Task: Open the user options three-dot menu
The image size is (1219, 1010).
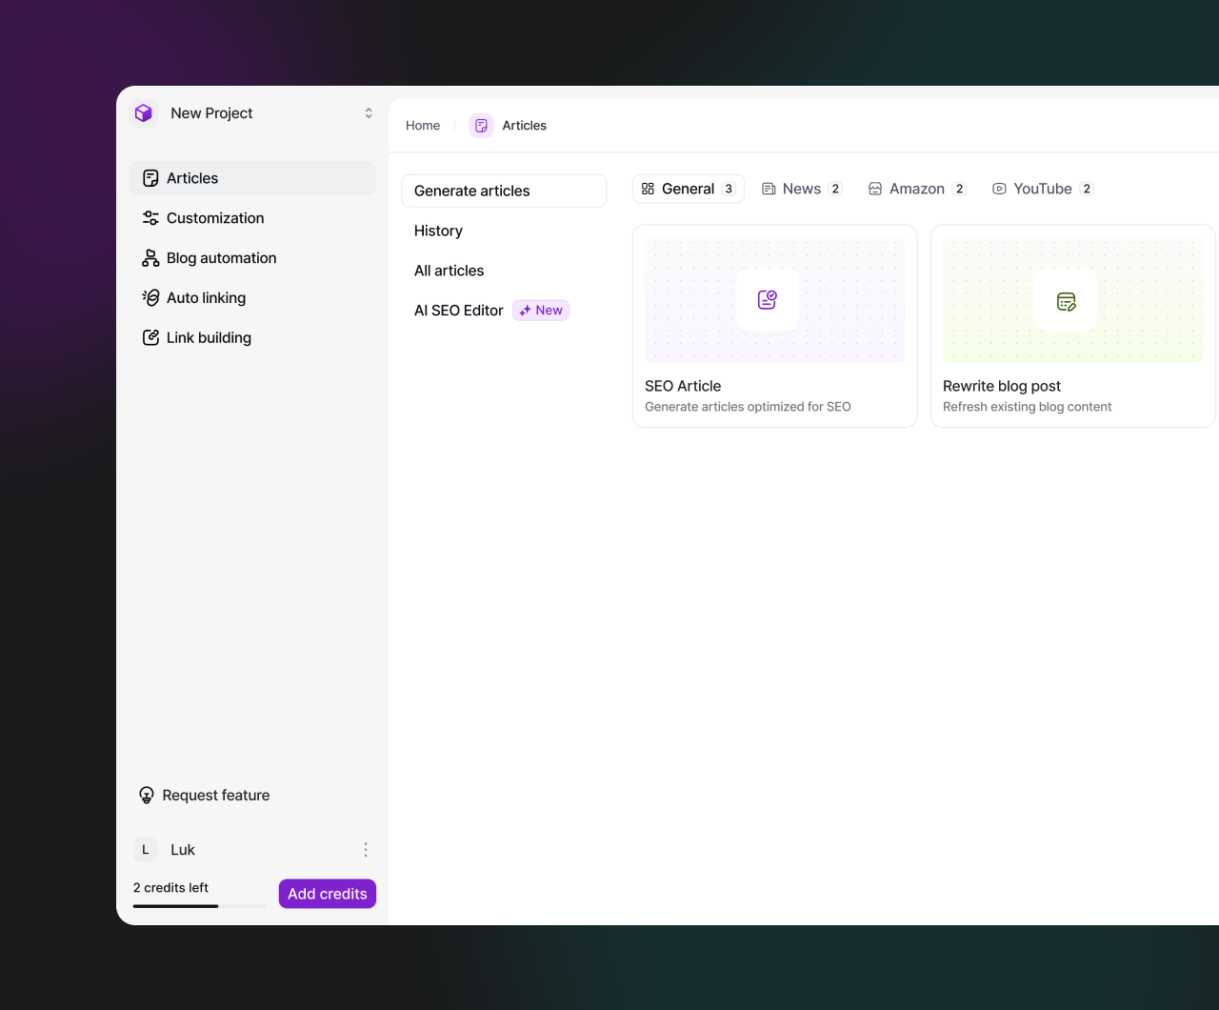Action: [x=366, y=850]
